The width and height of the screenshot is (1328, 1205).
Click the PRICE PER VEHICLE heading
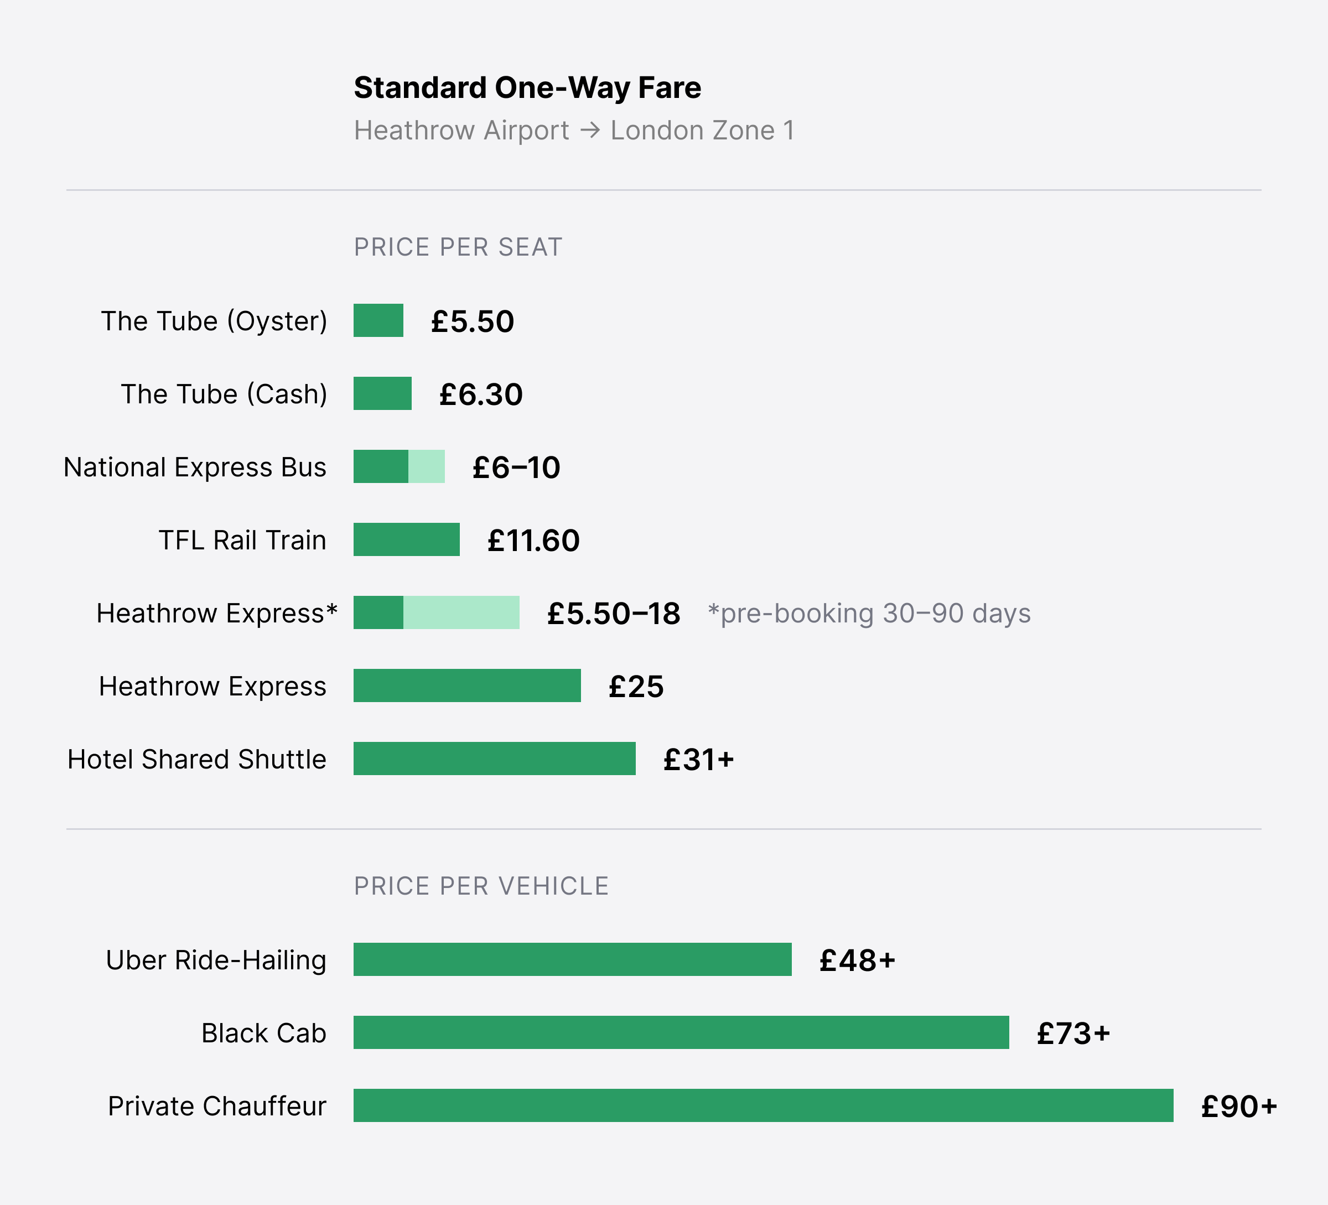[481, 886]
